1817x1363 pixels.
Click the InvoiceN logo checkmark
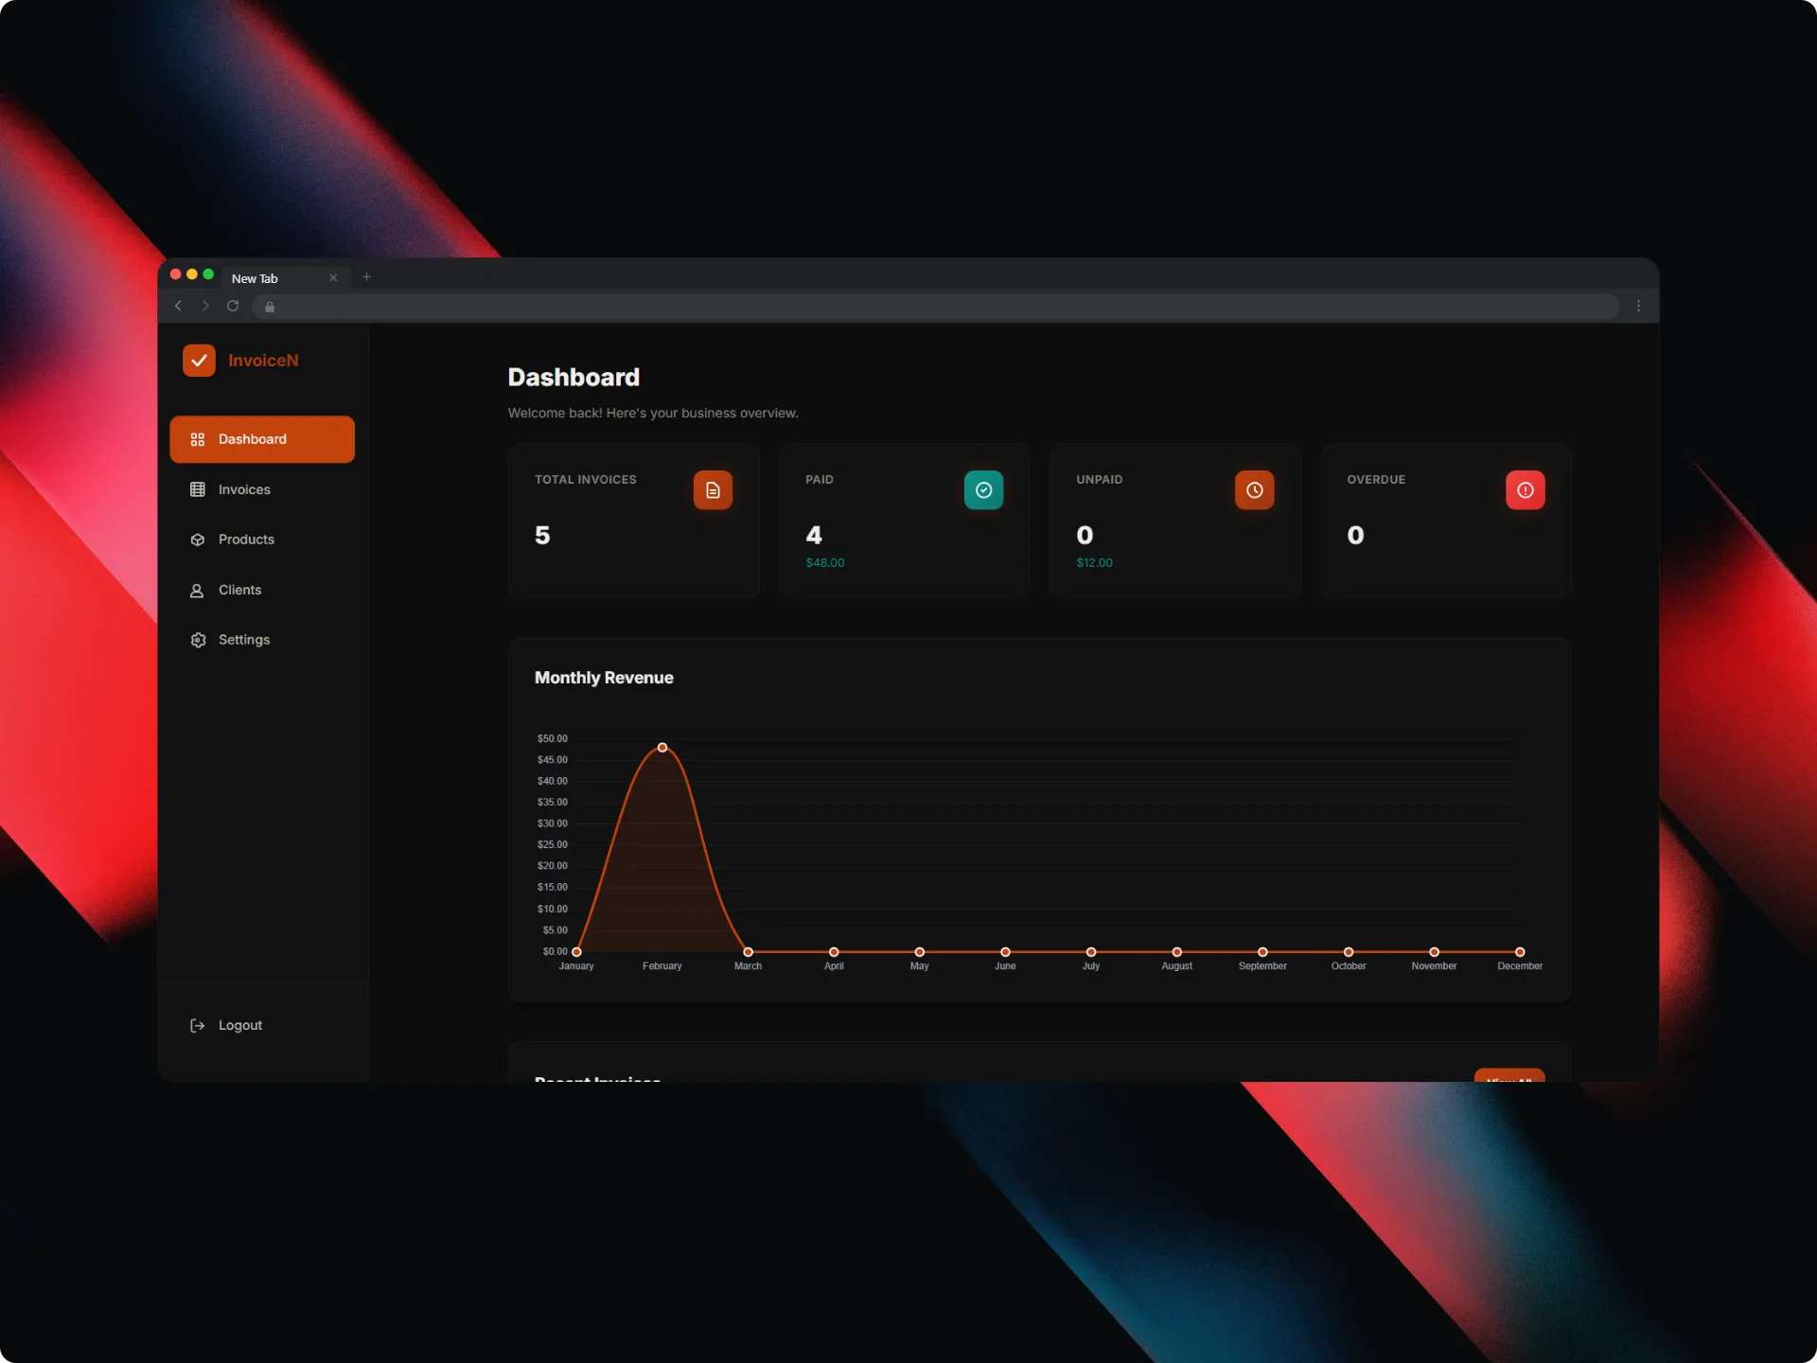coord(199,360)
